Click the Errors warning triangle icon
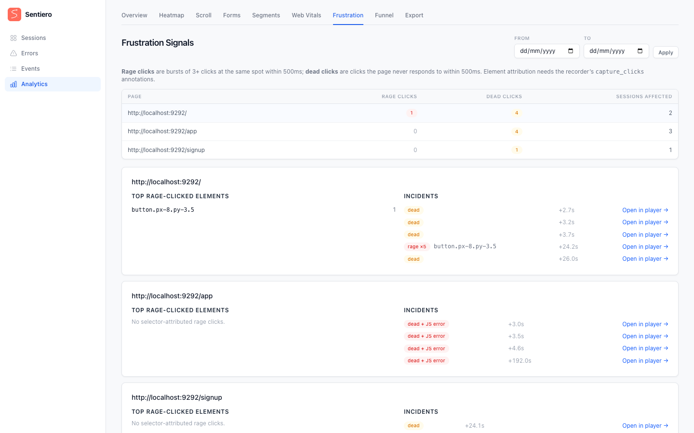 [x=13, y=53]
